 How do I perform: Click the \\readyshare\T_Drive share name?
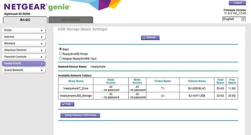click(76, 88)
